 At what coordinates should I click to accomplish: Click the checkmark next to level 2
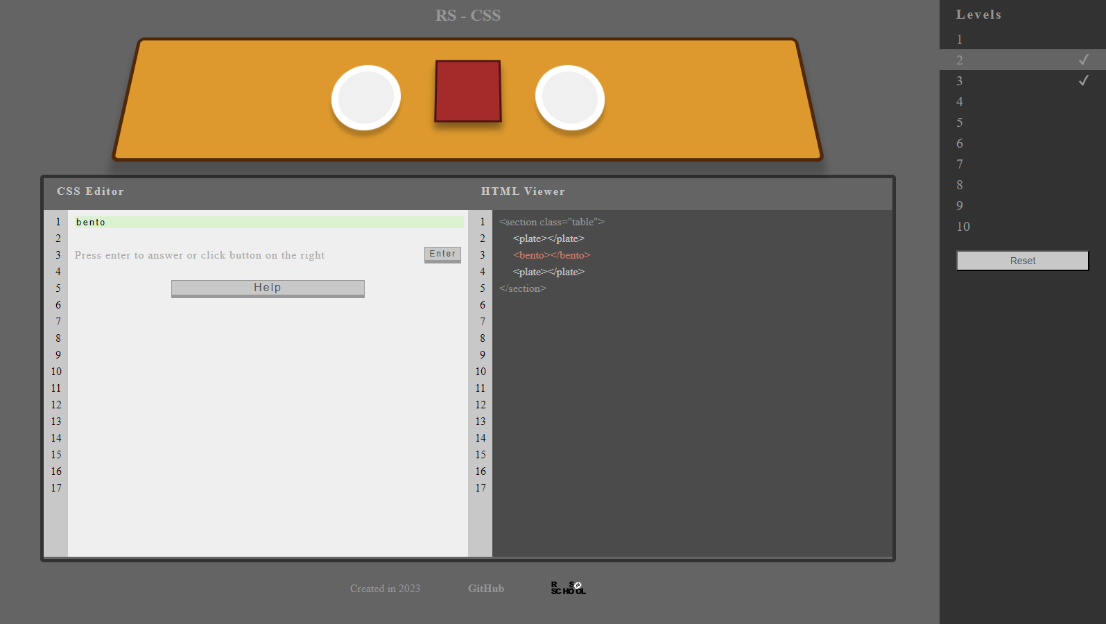click(x=1084, y=60)
